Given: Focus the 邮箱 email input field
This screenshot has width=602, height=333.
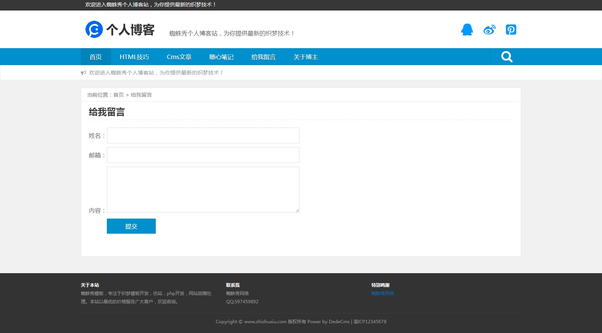Looking at the screenshot, I should tap(203, 155).
